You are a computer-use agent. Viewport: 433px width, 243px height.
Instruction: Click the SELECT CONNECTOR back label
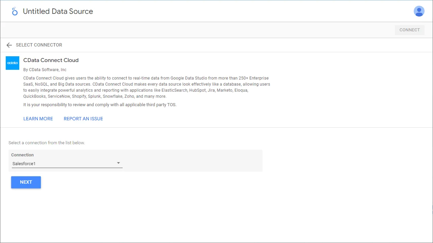39,45
